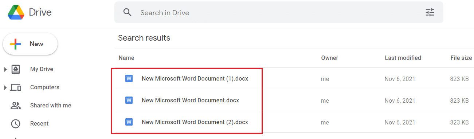Click the File size column header

pyautogui.click(x=461, y=58)
